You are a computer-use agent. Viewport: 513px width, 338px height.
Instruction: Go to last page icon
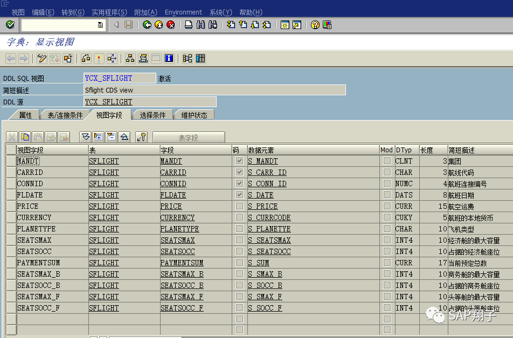click(x=267, y=25)
